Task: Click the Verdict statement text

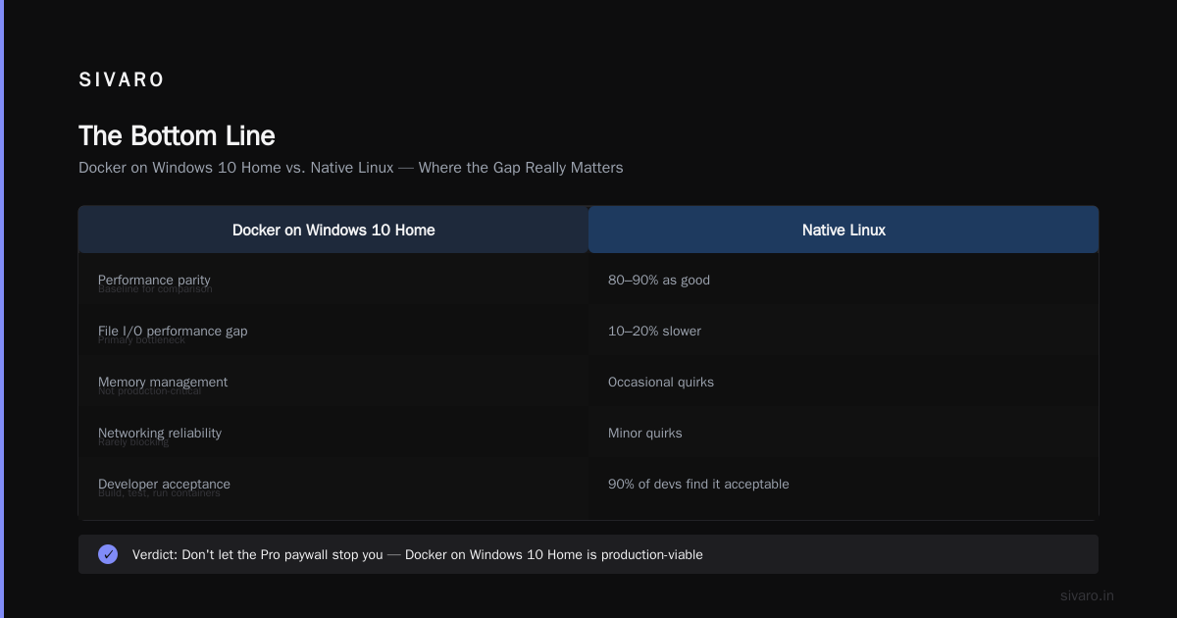Action: click(418, 554)
